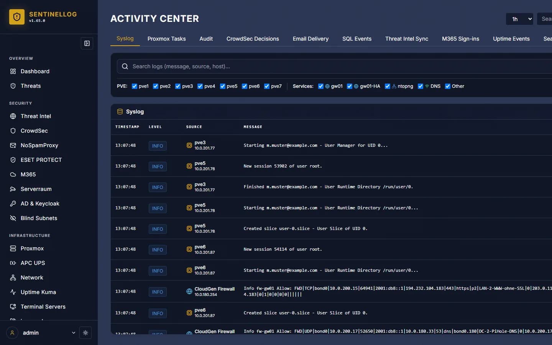Image resolution: width=552 pixels, height=345 pixels.
Task: Click the SOURCE column header
Action: (x=194, y=127)
